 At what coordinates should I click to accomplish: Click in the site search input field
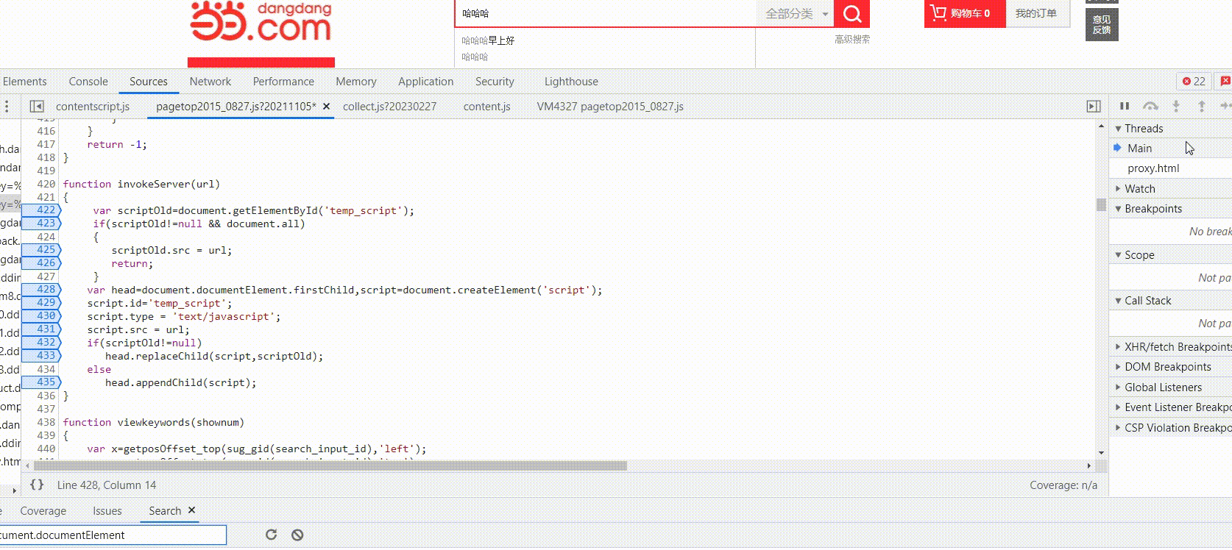pyautogui.click(x=606, y=13)
